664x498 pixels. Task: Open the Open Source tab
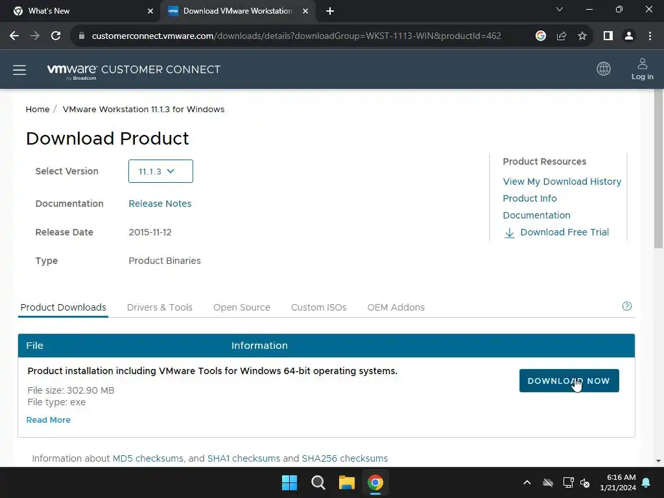[242, 307]
